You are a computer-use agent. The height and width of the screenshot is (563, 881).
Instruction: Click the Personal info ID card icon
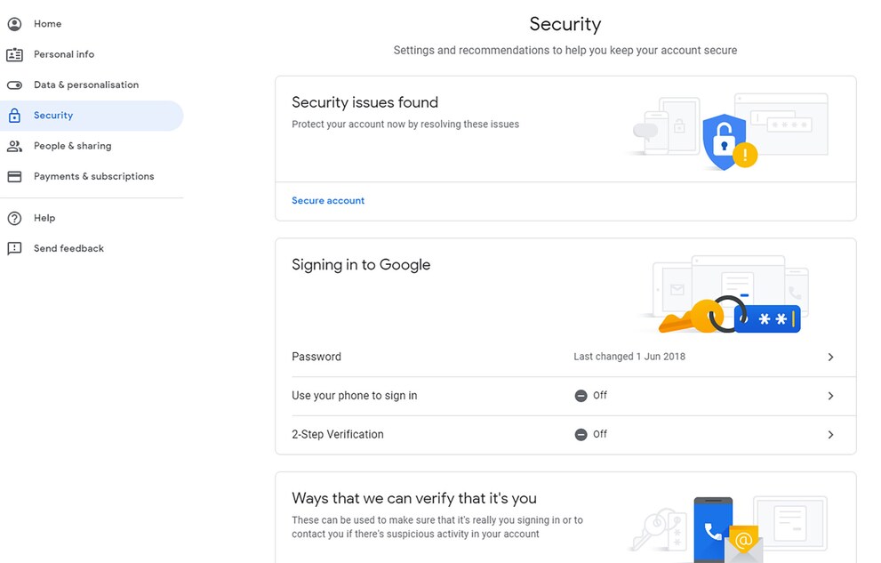coord(14,54)
